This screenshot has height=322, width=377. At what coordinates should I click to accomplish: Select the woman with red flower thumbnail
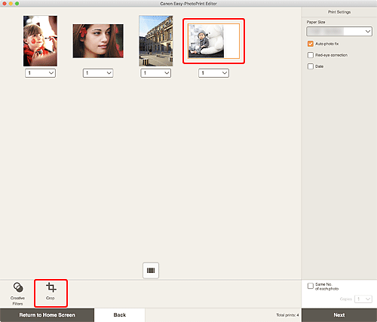click(x=98, y=41)
